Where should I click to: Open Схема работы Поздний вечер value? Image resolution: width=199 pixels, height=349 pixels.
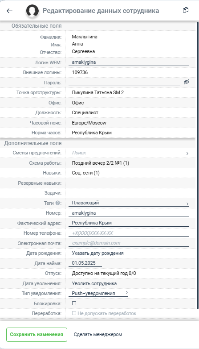click(x=100, y=163)
